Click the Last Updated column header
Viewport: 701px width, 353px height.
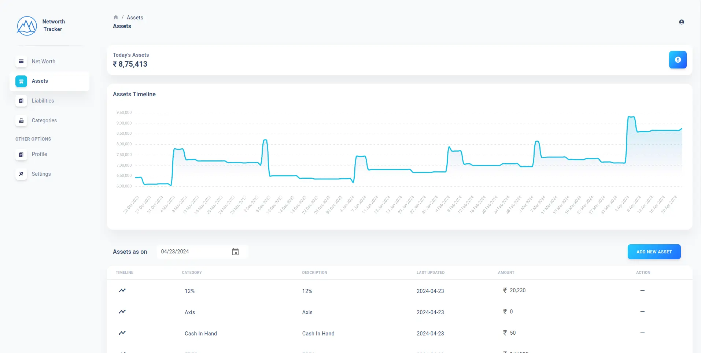pyautogui.click(x=431, y=272)
